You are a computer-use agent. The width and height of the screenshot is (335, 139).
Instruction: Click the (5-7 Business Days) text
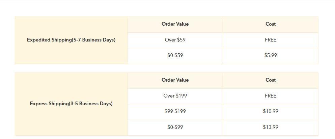93,40
